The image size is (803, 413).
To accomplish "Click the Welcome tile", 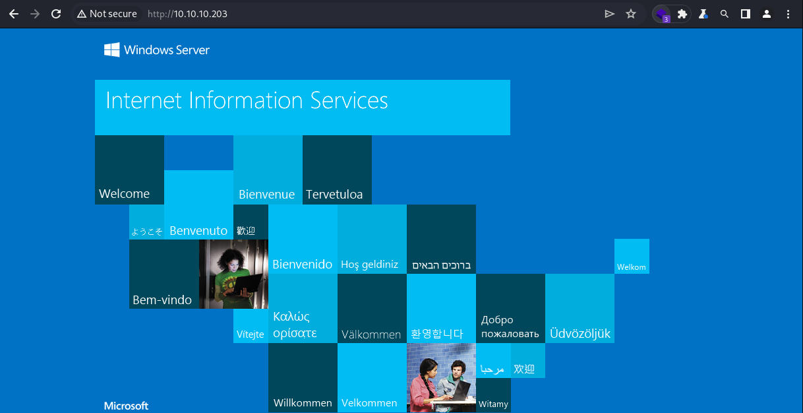I will click(x=129, y=170).
